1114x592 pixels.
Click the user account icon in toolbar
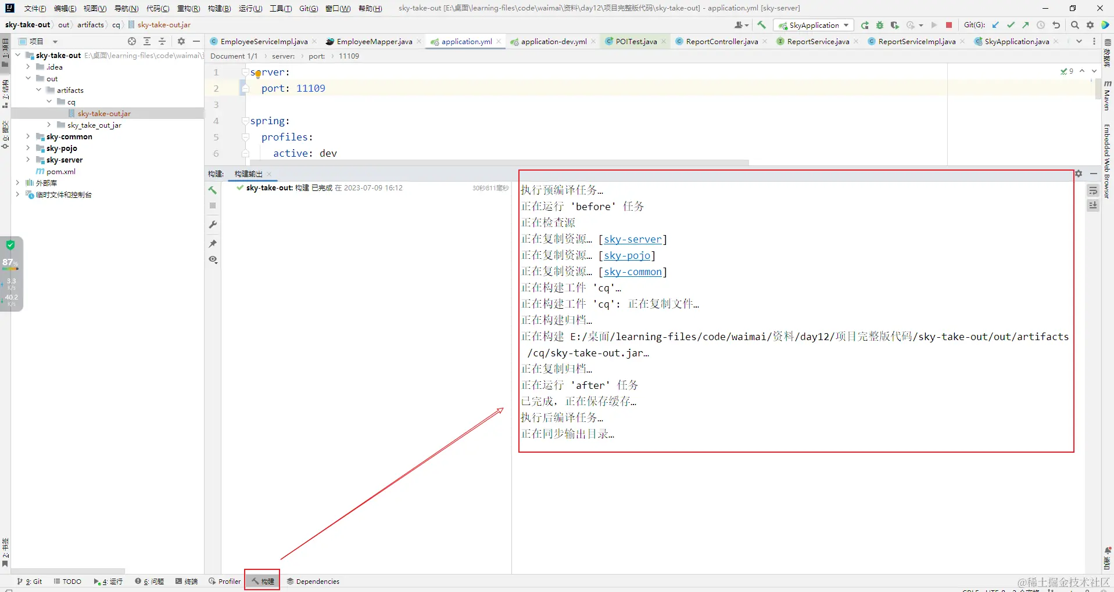(741, 25)
